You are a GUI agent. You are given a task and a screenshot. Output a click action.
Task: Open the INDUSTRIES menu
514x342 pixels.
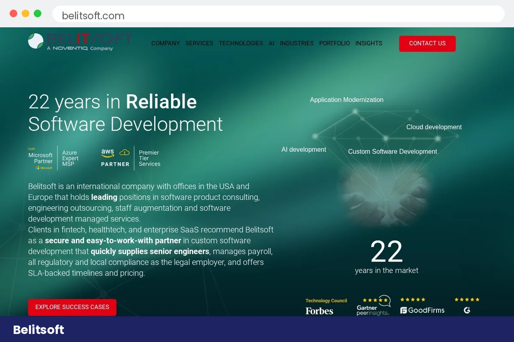click(x=296, y=43)
